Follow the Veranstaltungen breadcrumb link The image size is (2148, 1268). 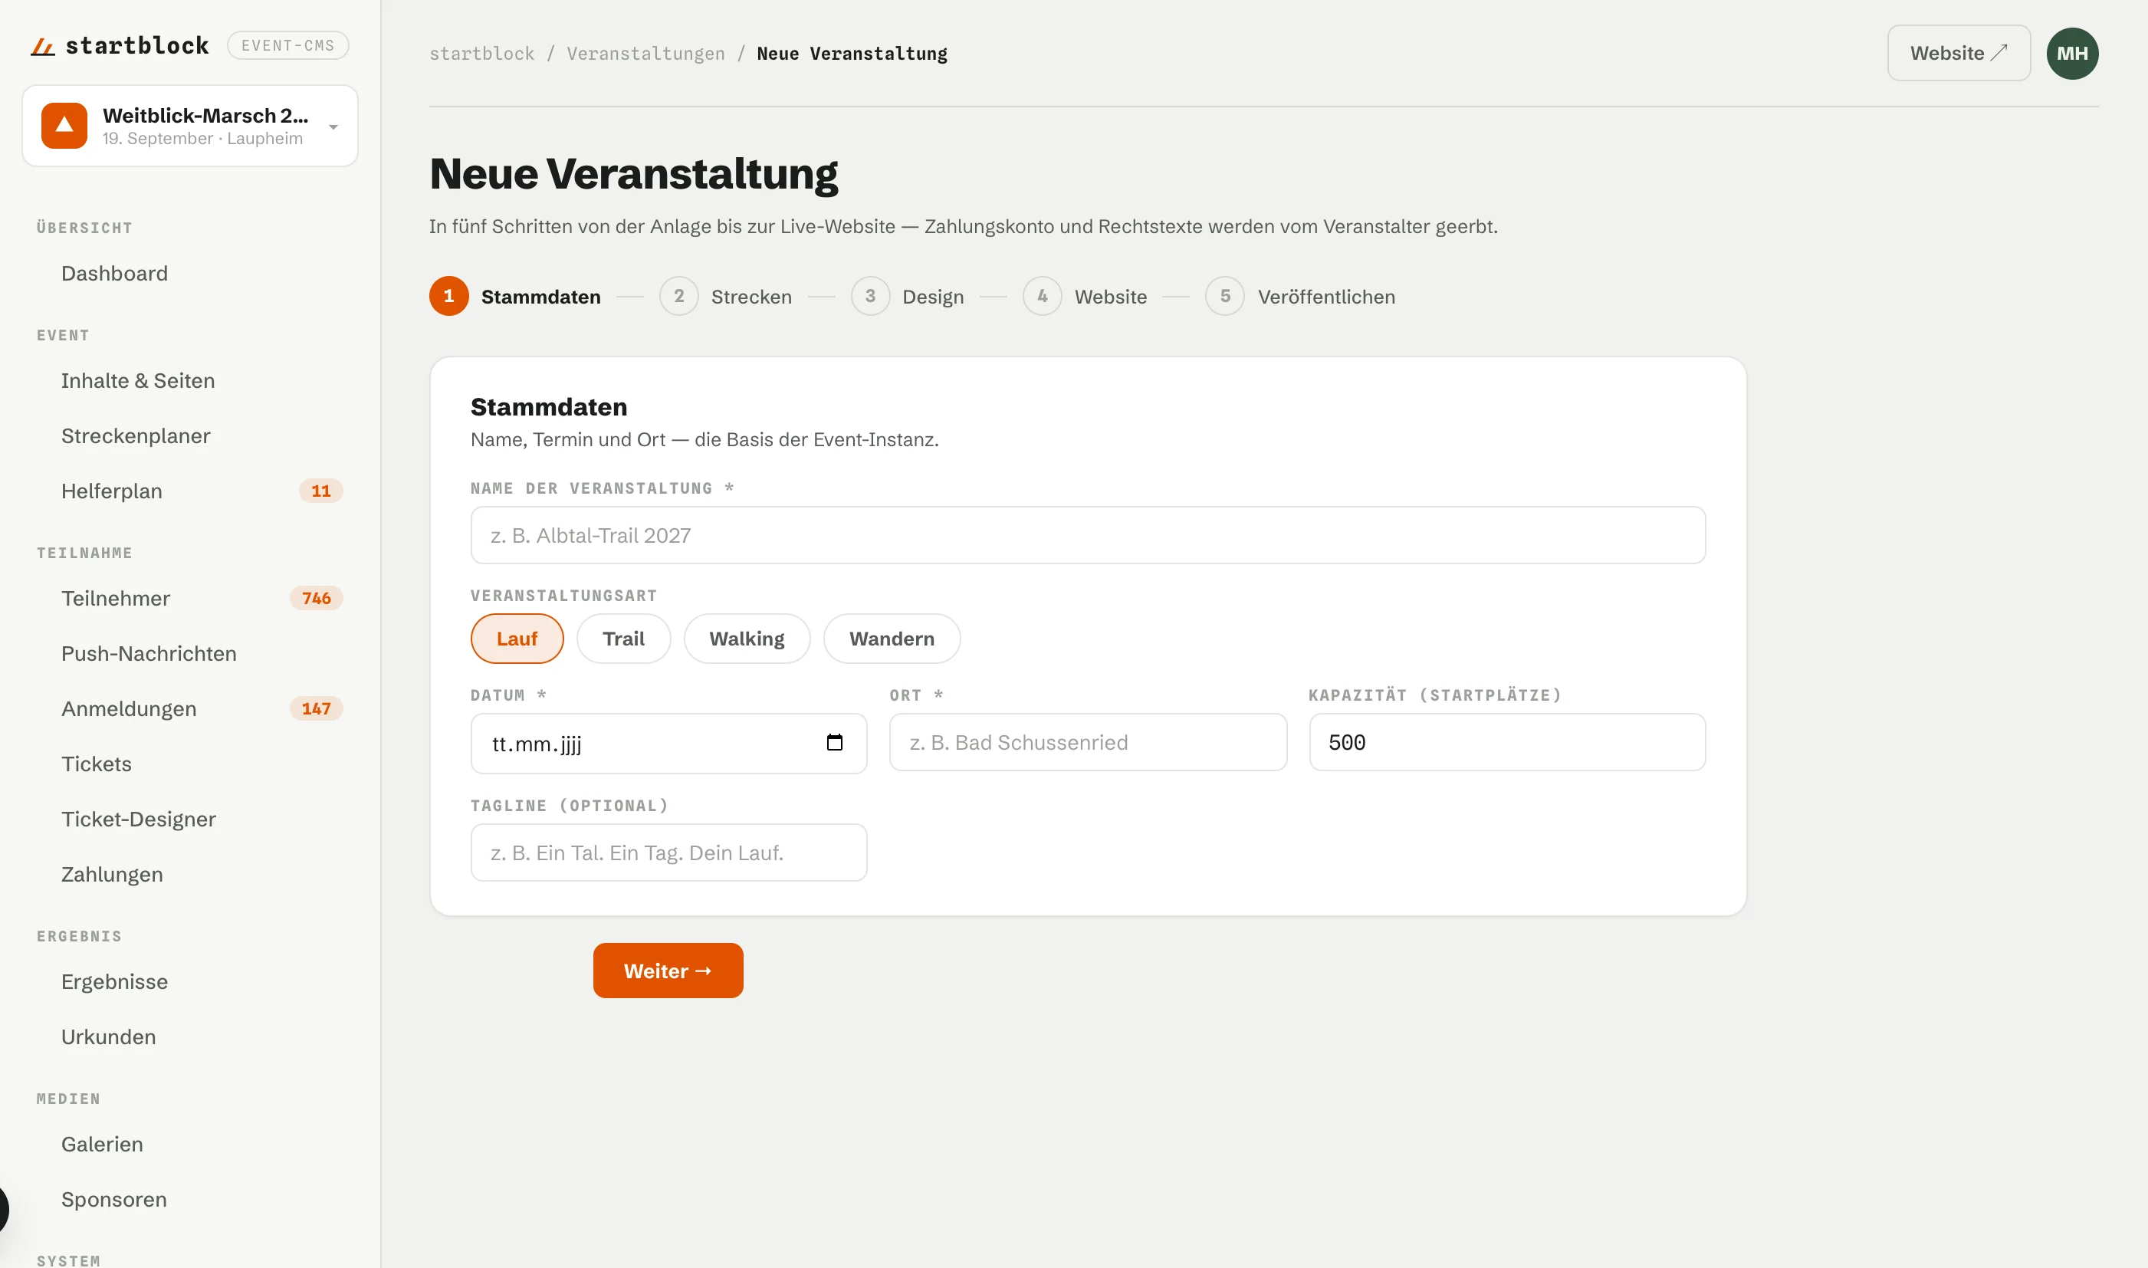(645, 54)
